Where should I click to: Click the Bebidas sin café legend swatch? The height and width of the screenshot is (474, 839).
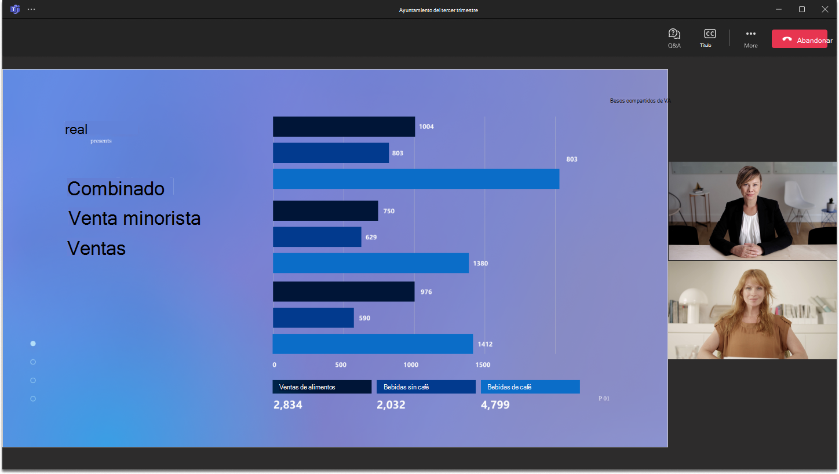(x=426, y=387)
